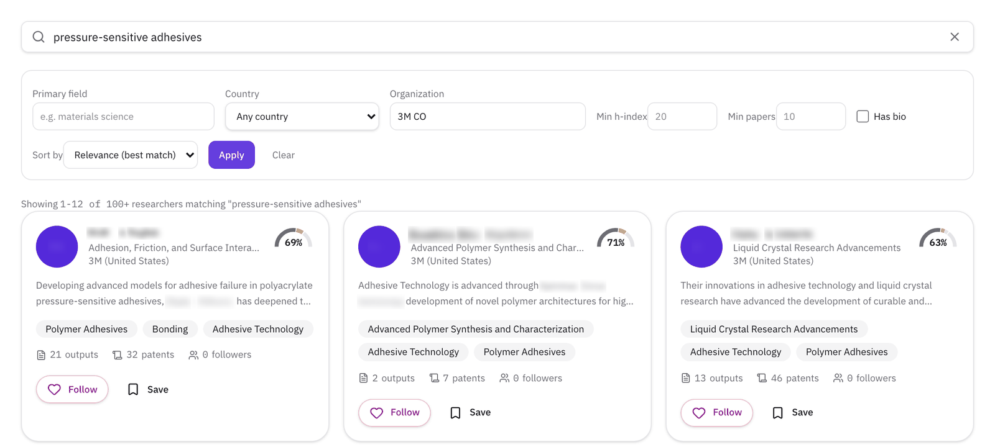The width and height of the screenshot is (995, 447).
Task: Select Adhesive Technology tag on 71% card
Action: pyautogui.click(x=413, y=352)
